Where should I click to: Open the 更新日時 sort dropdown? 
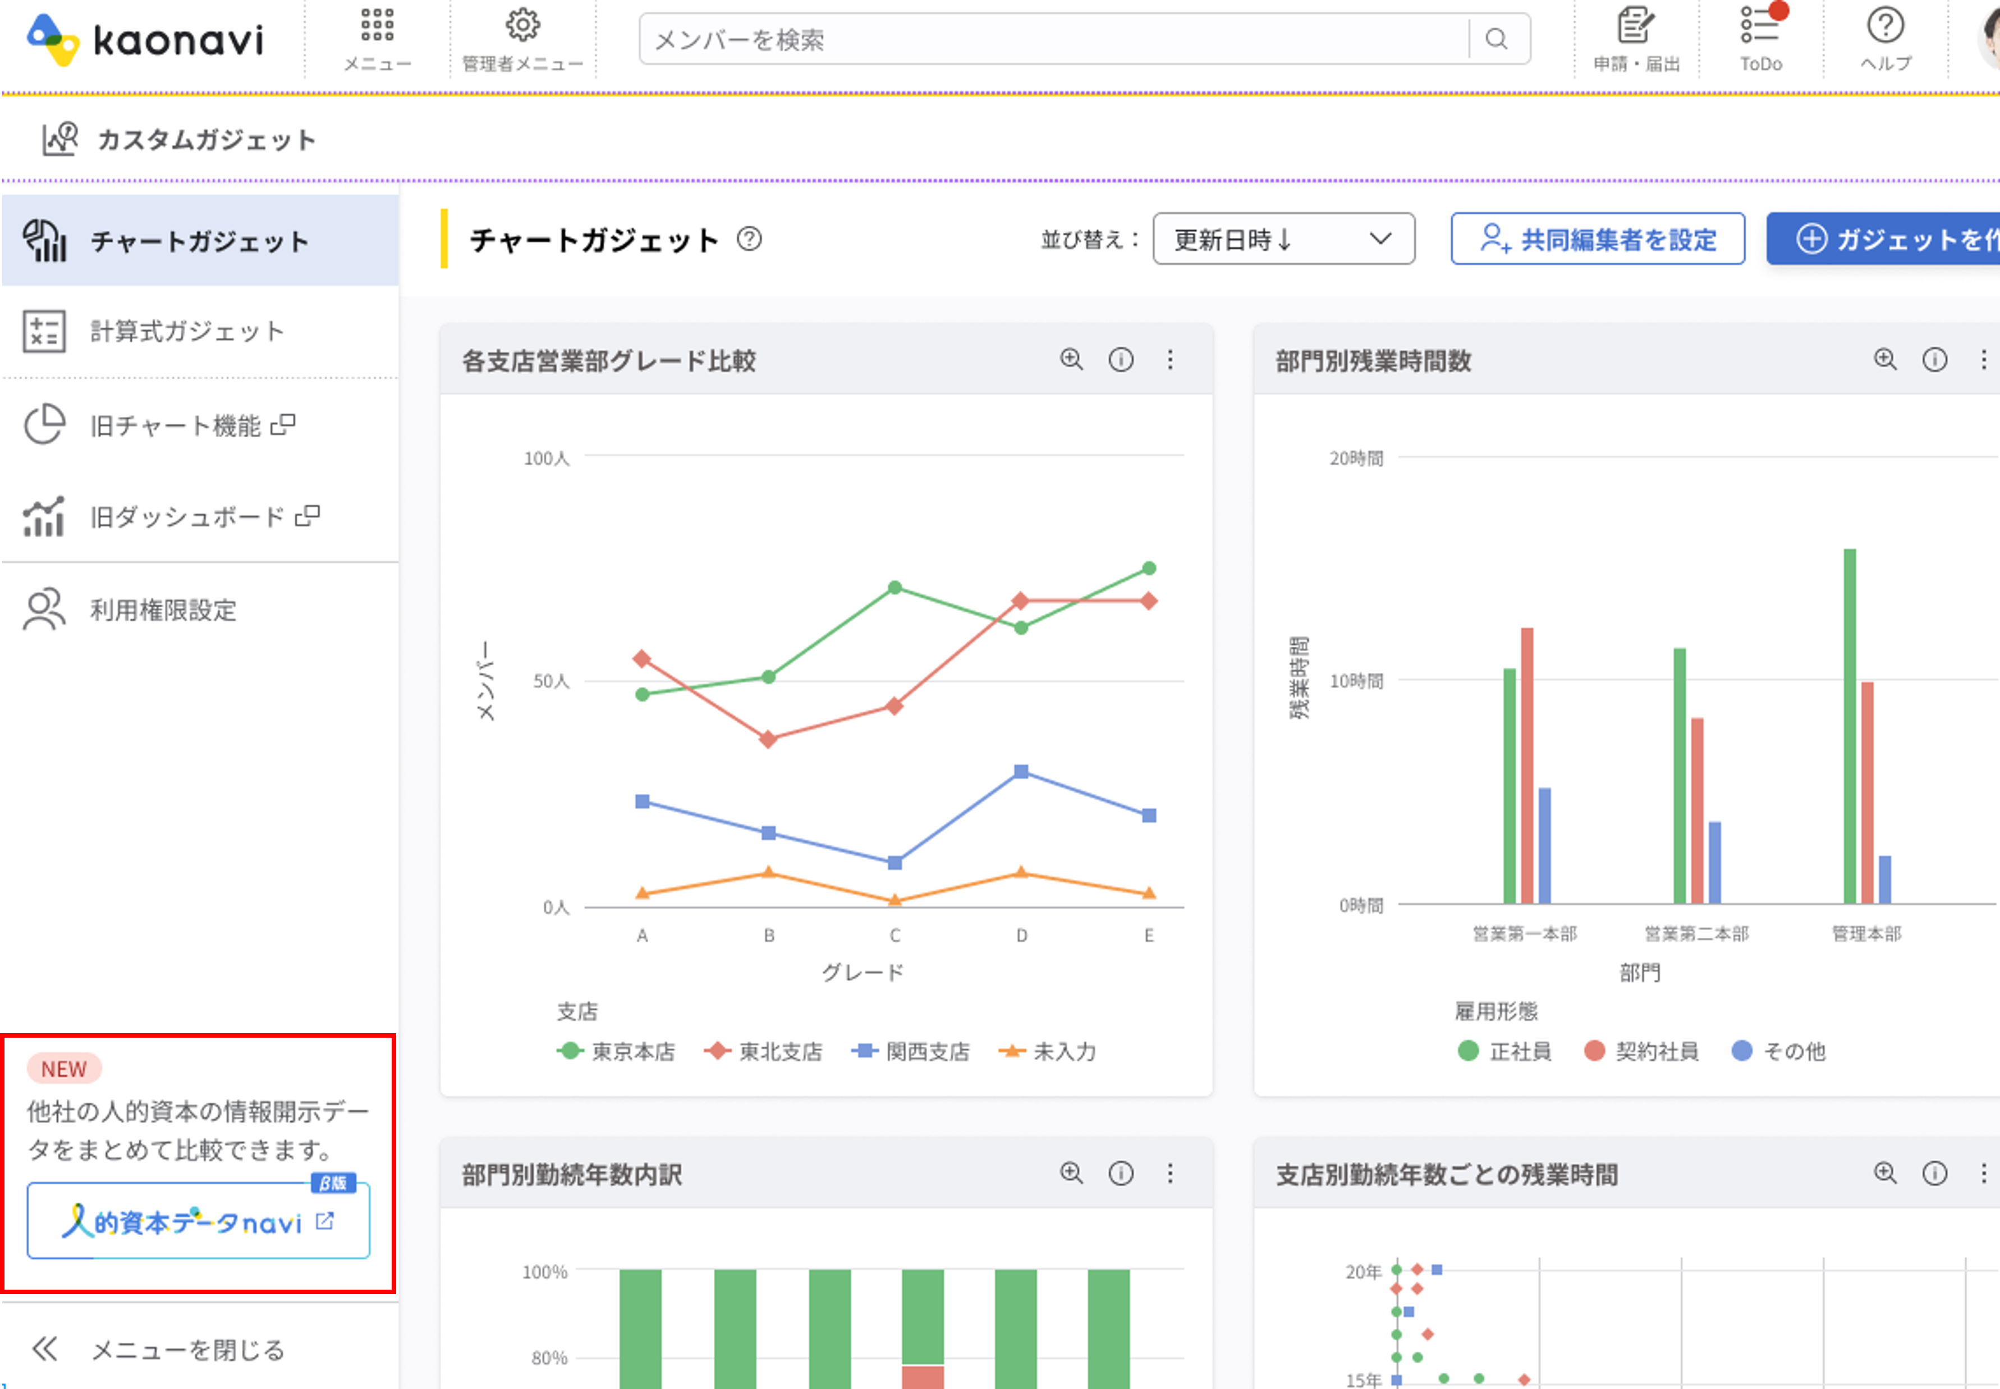point(1283,239)
